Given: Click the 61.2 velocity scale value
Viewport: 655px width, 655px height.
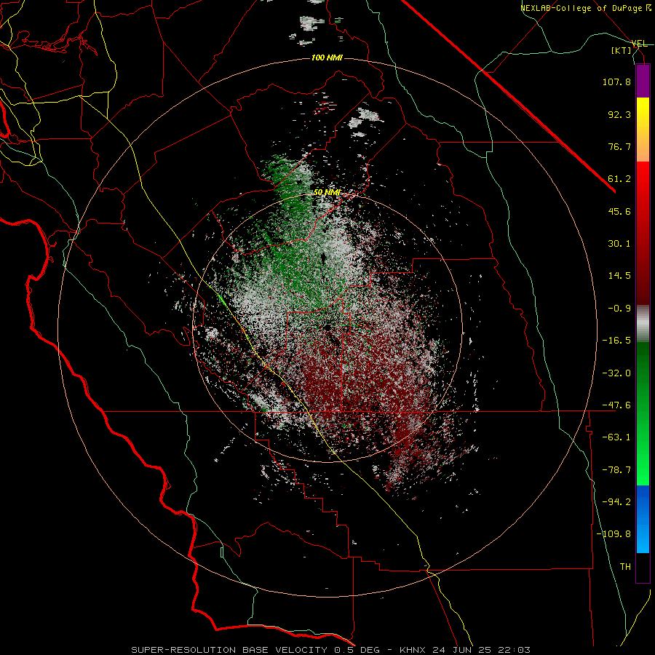Looking at the screenshot, I should [619, 179].
